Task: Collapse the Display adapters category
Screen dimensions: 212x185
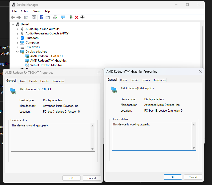Action: (x=18, y=52)
